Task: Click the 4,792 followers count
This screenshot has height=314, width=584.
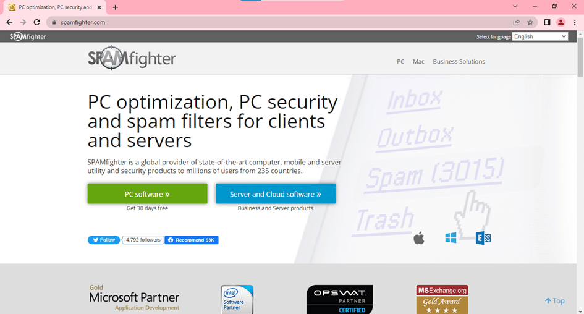Action: click(x=143, y=240)
